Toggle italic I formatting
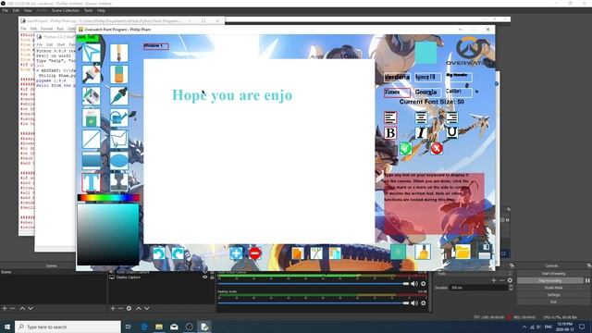592x333 pixels. (421, 133)
